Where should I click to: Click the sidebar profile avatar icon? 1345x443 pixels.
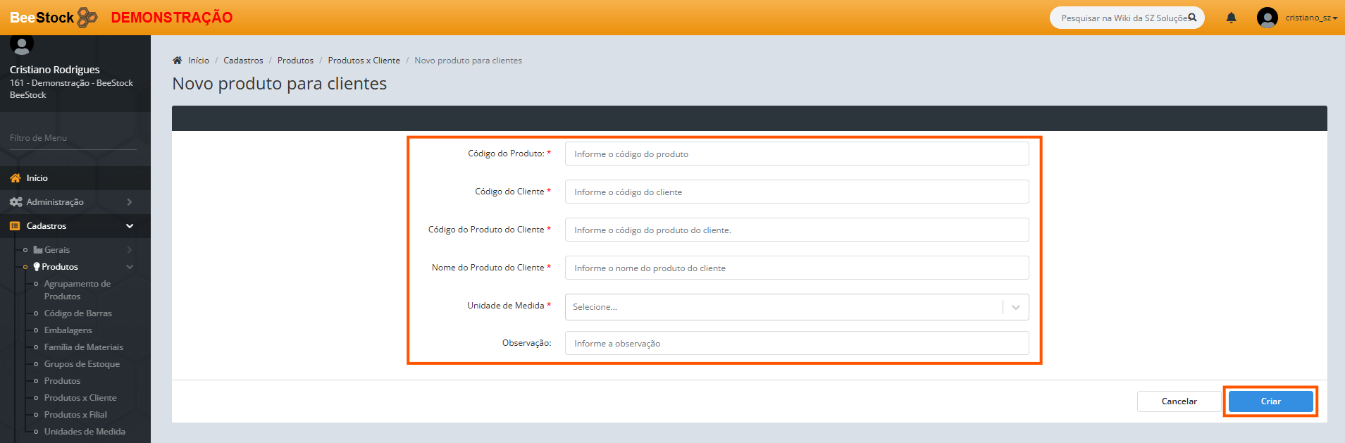pyautogui.click(x=22, y=44)
